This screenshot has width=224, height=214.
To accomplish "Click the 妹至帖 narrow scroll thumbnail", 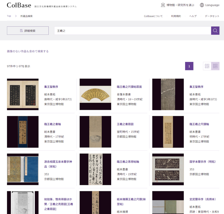I will (x=95, y=203).
